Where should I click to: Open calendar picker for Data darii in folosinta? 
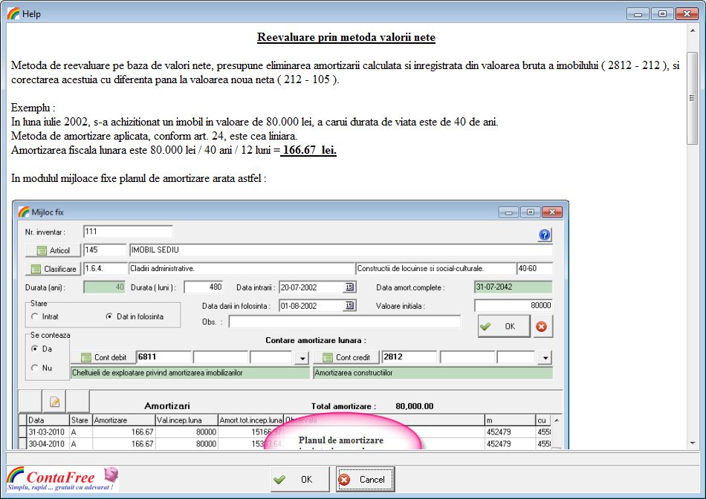pyautogui.click(x=349, y=306)
